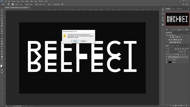Open the Window menu
Image resolution: width=190 pixels, height=107 pixels.
click(x=41, y=1)
